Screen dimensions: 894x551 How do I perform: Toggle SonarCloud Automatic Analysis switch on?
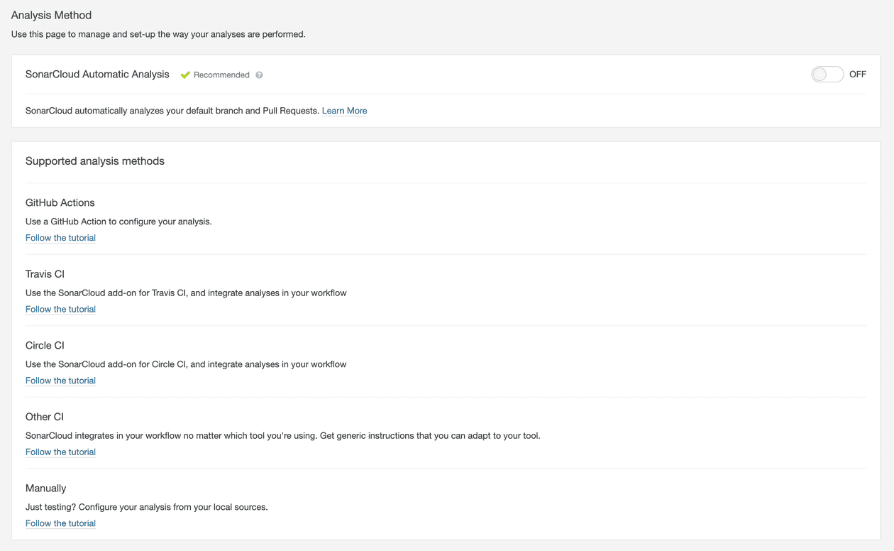827,75
